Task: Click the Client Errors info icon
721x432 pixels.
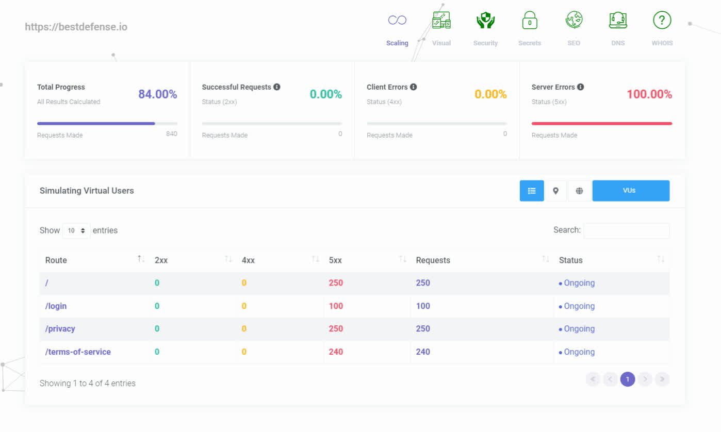Action: (414, 87)
